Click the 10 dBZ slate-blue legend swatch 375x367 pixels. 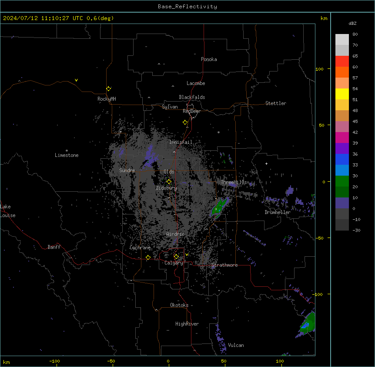pos(342,203)
